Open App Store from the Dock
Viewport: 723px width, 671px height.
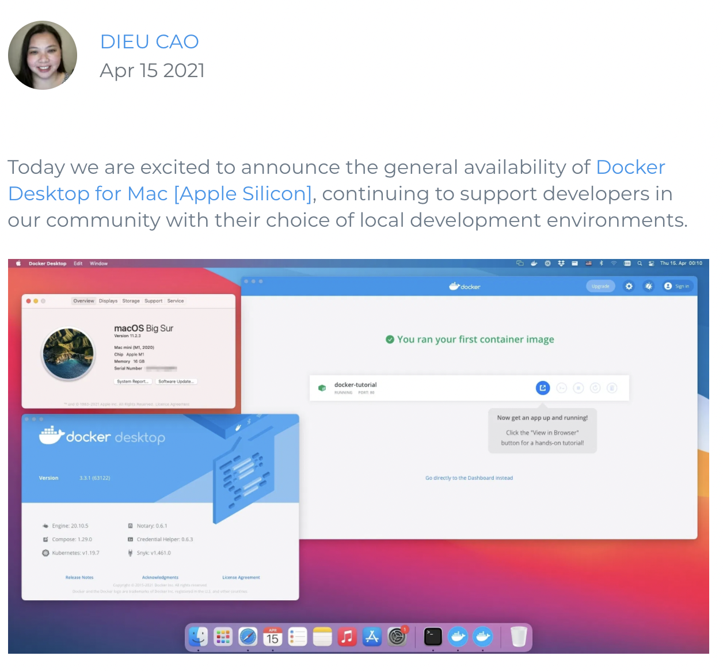pyautogui.click(x=372, y=636)
